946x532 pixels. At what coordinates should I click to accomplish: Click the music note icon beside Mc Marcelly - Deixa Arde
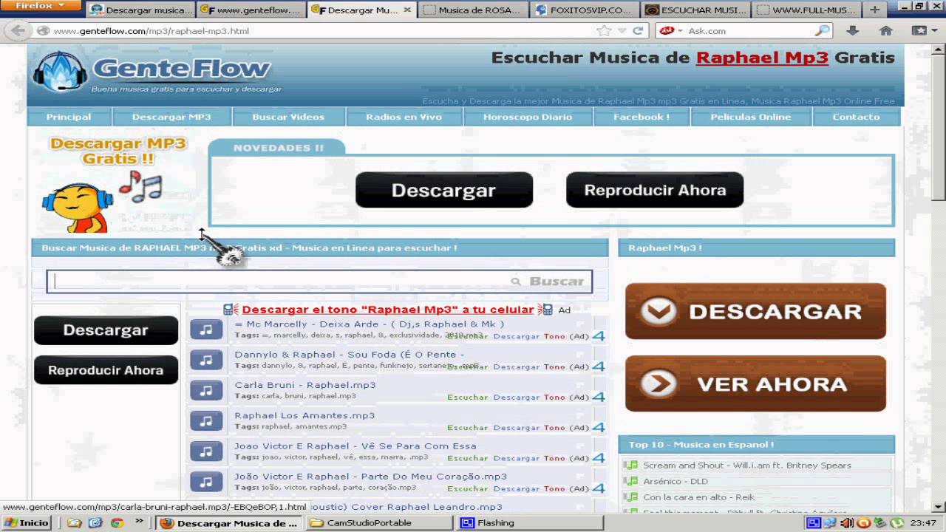(x=206, y=330)
